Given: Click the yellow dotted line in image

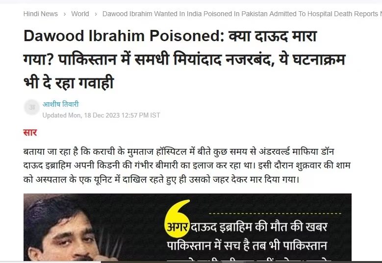Looking at the screenshot, I should coord(275,214).
